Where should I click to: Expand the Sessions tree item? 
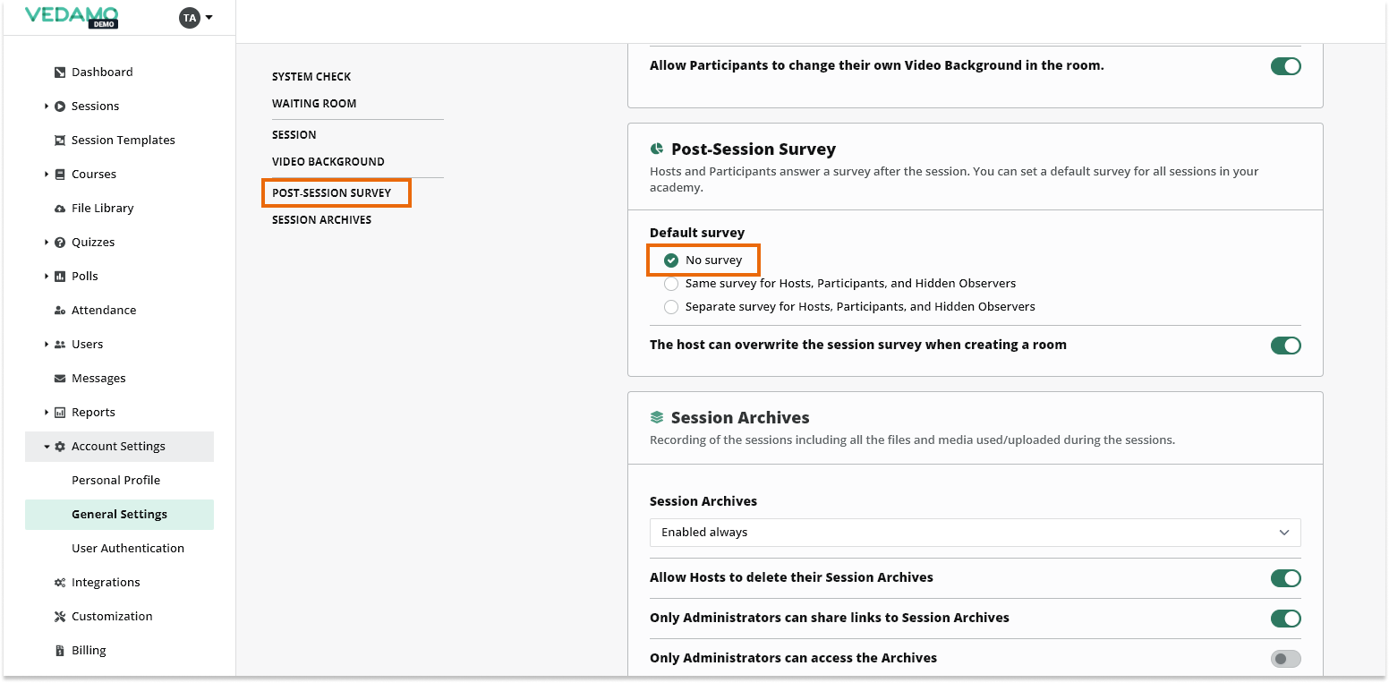tap(47, 107)
